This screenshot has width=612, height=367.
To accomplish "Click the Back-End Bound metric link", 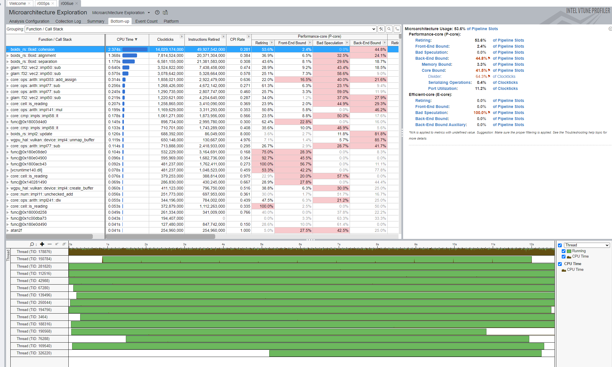I will point(432,58).
